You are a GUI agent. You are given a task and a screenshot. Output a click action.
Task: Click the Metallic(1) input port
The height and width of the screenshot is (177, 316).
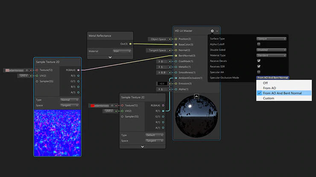pos(176,67)
